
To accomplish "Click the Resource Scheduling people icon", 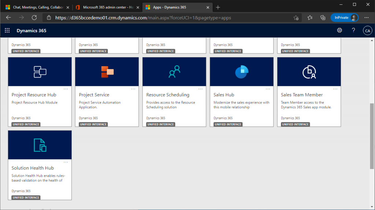I will (174, 72).
